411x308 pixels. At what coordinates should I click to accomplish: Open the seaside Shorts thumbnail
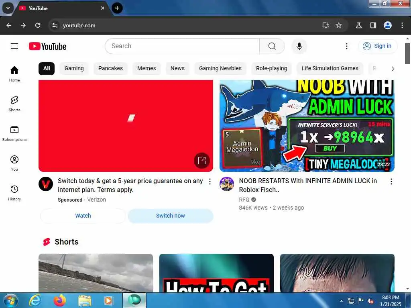point(96,273)
